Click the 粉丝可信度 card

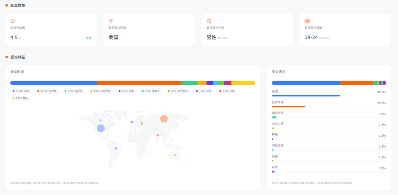point(51,30)
